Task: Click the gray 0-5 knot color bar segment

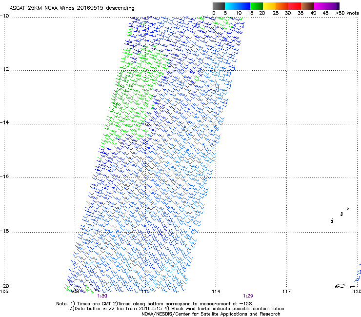Action: point(219,6)
